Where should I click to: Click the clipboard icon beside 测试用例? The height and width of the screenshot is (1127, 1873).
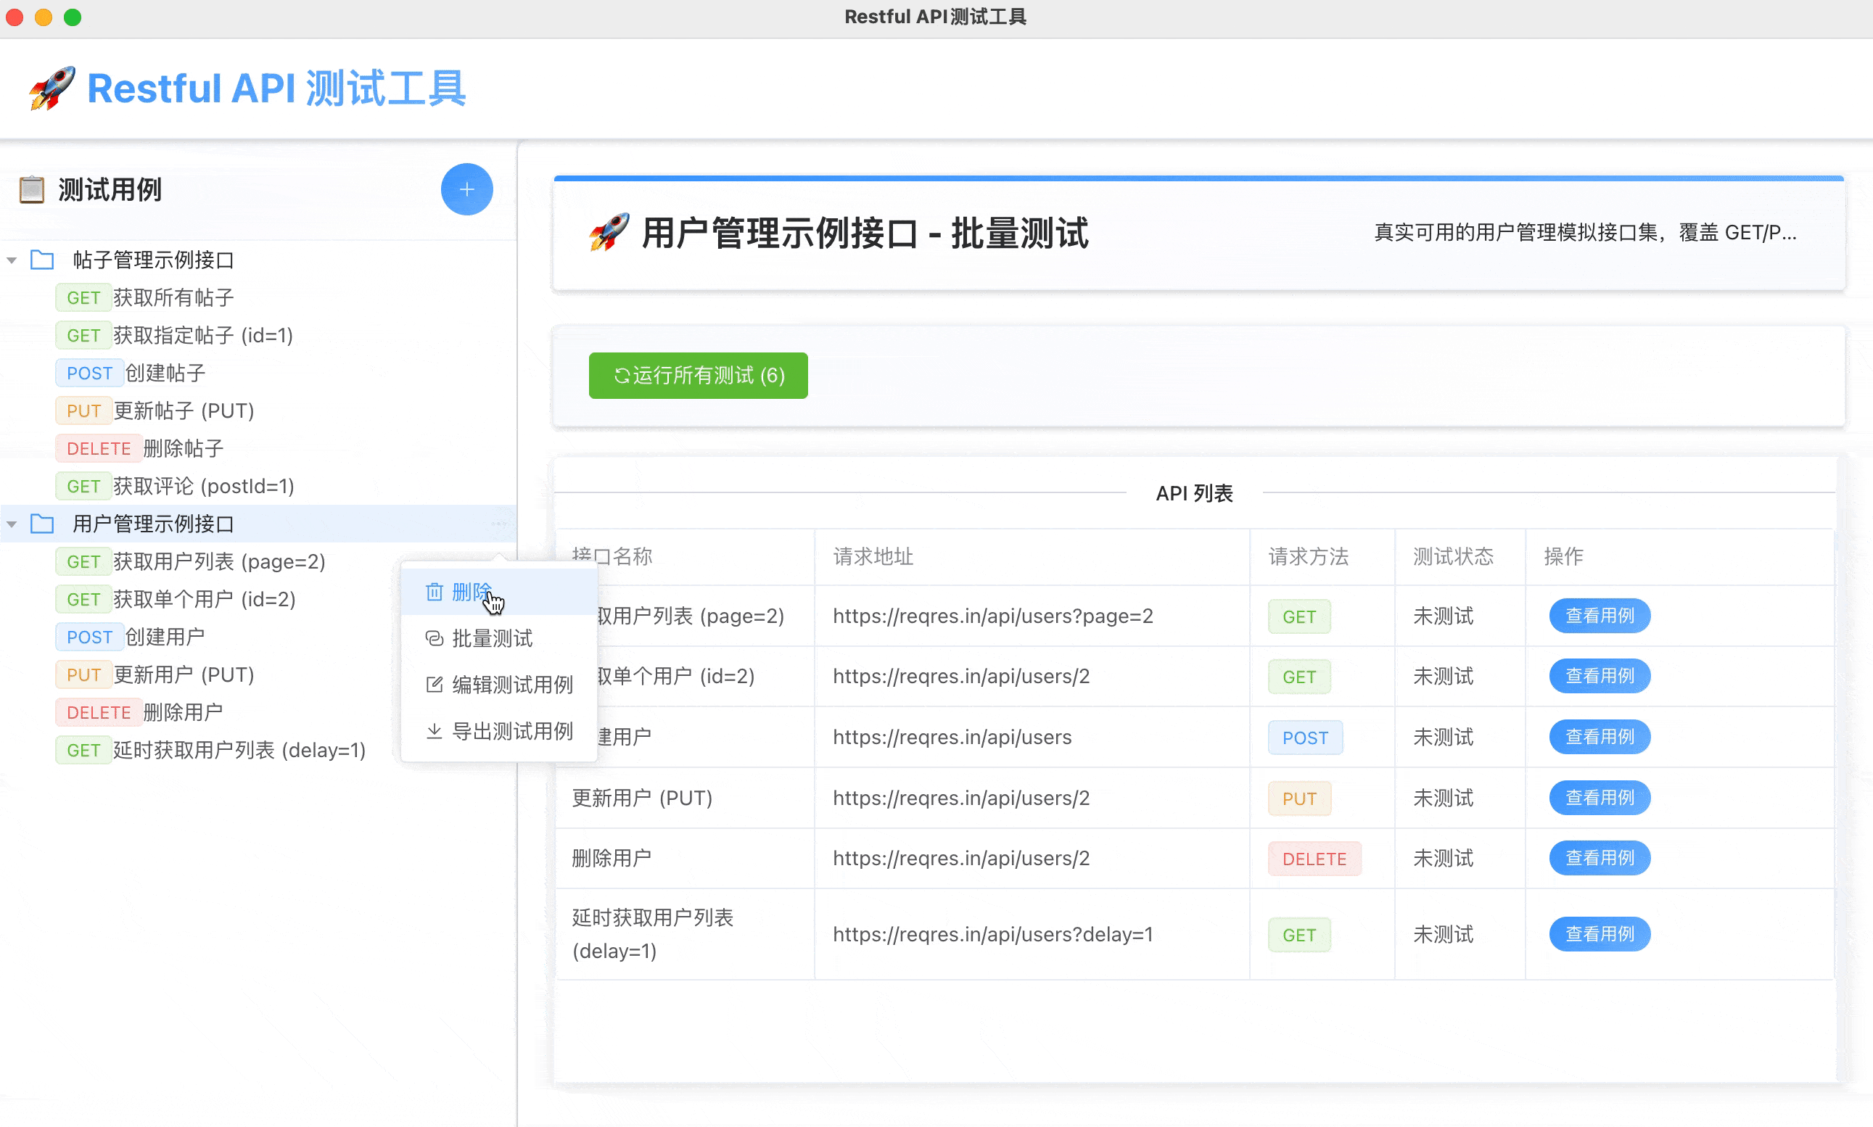pyautogui.click(x=32, y=189)
